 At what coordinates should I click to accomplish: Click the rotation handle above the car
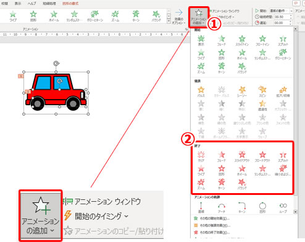pyautogui.click(x=56, y=63)
